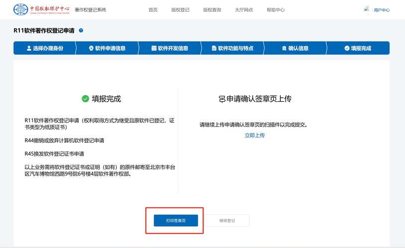This screenshot has width=405, height=248.
Task: Open 帮助中心 in the top navigation
Action: 276,10
